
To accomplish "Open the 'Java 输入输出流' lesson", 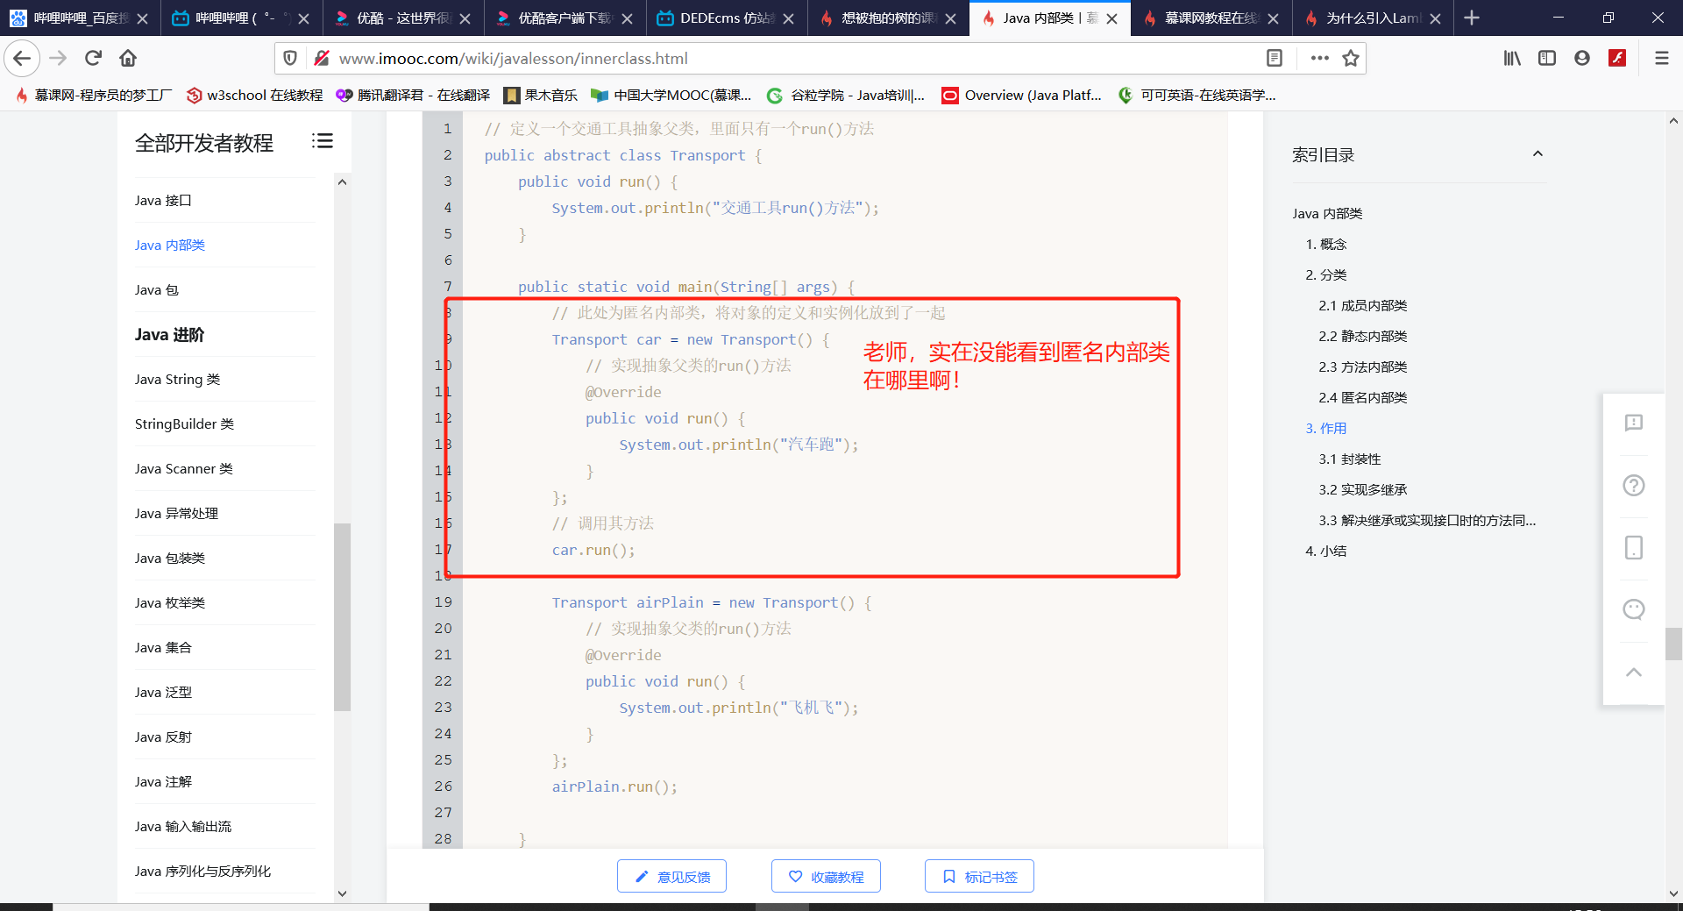I will 183,826.
